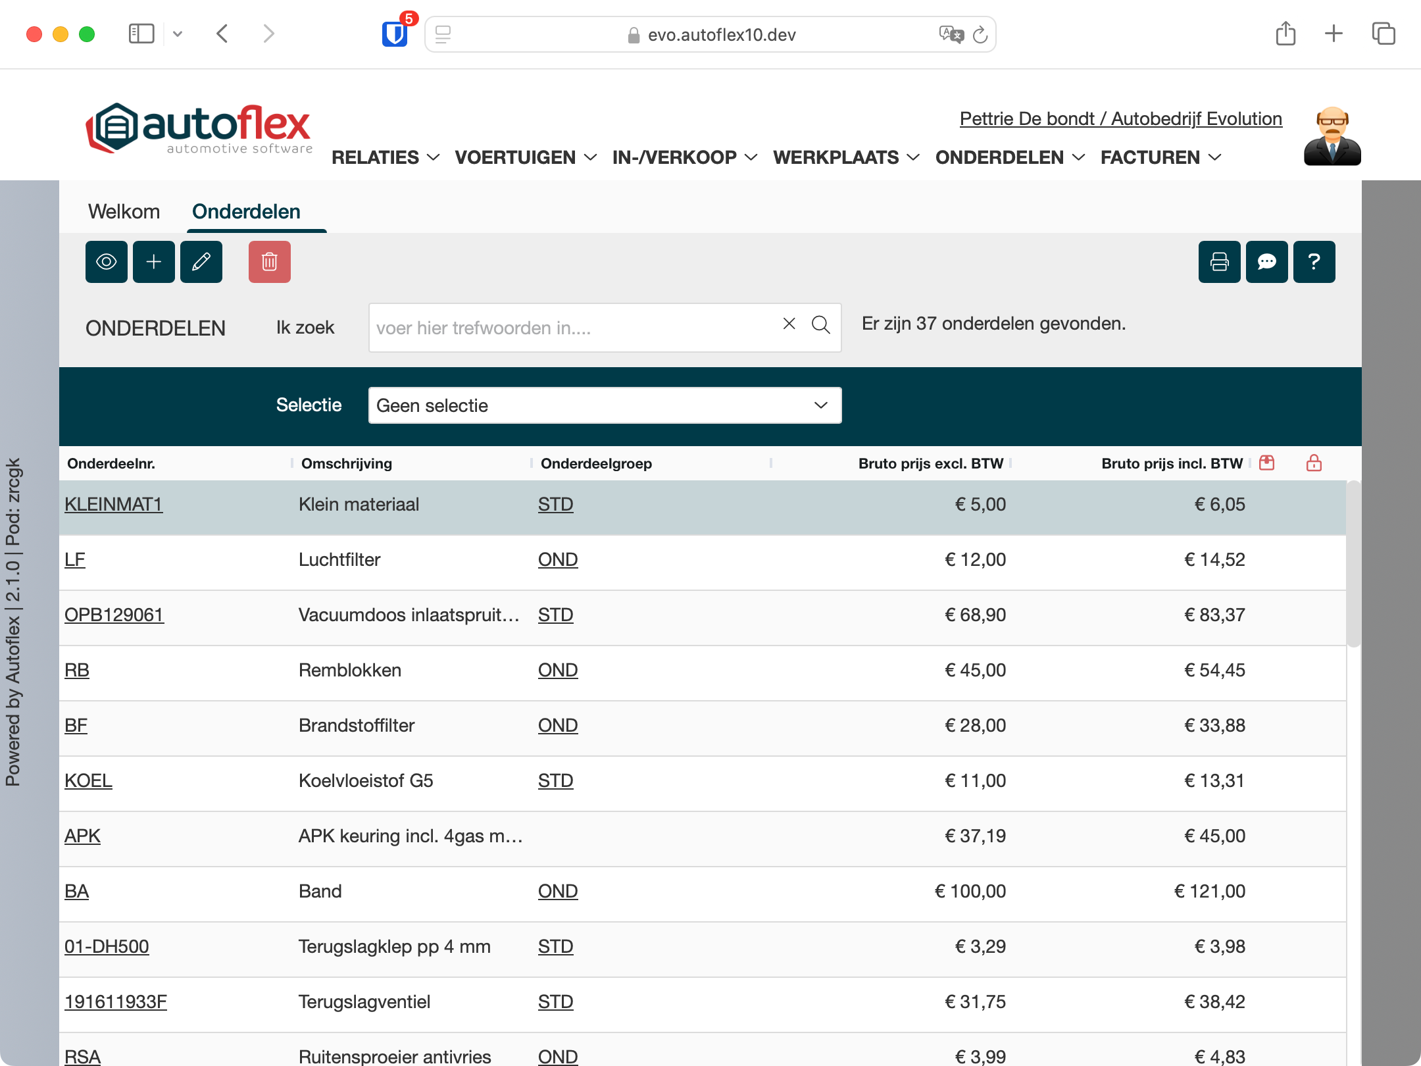Click Pettrie De bondt account link
The height and width of the screenshot is (1066, 1421).
(x=1120, y=119)
